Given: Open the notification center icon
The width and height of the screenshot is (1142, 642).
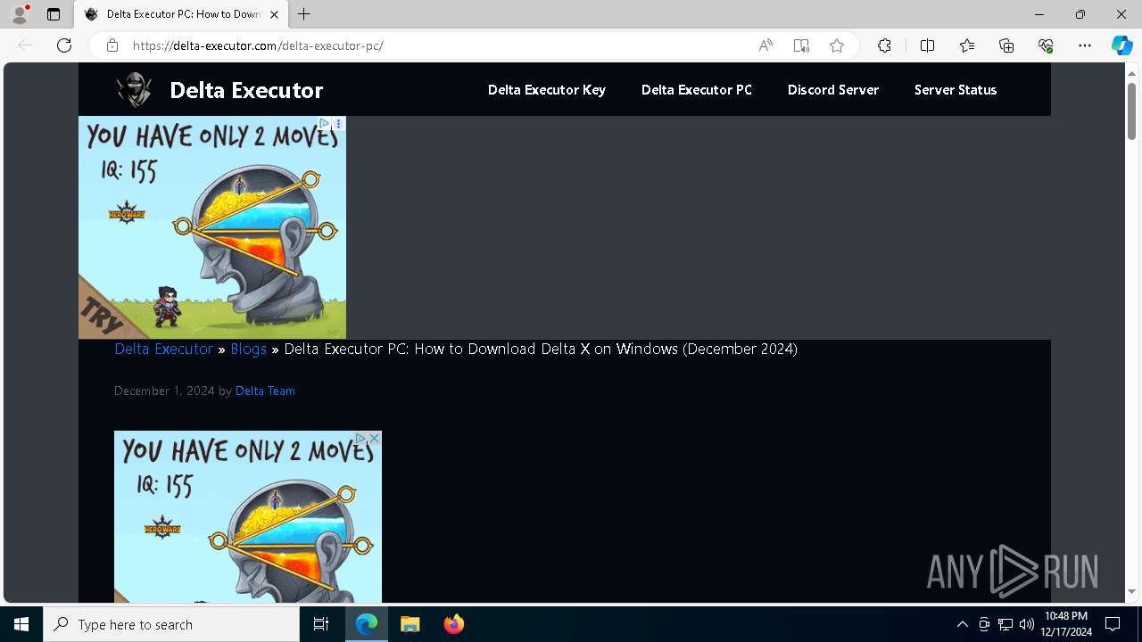Looking at the screenshot, I should click(x=1113, y=624).
